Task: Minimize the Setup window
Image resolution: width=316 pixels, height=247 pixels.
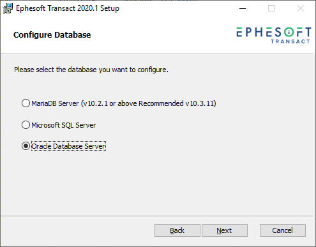Action: click(x=243, y=8)
